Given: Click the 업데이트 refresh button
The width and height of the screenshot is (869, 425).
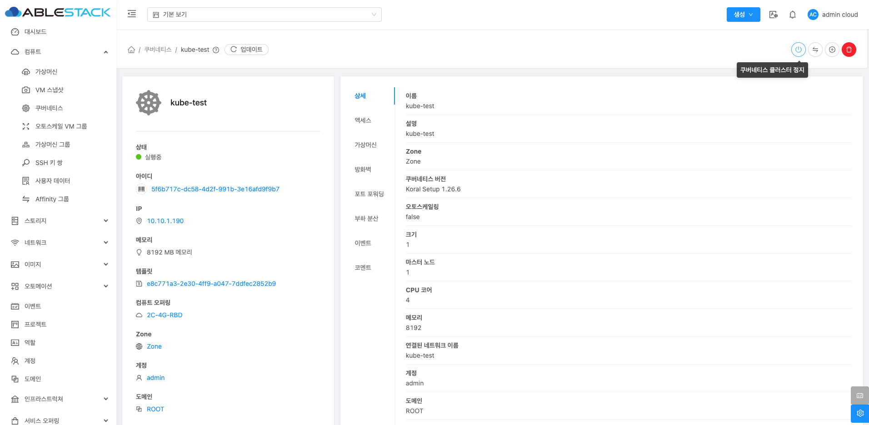Looking at the screenshot, I should [x=246, y=50].
